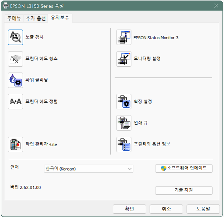Open 작업 관리자 -Lite icon

pos(15,144)
